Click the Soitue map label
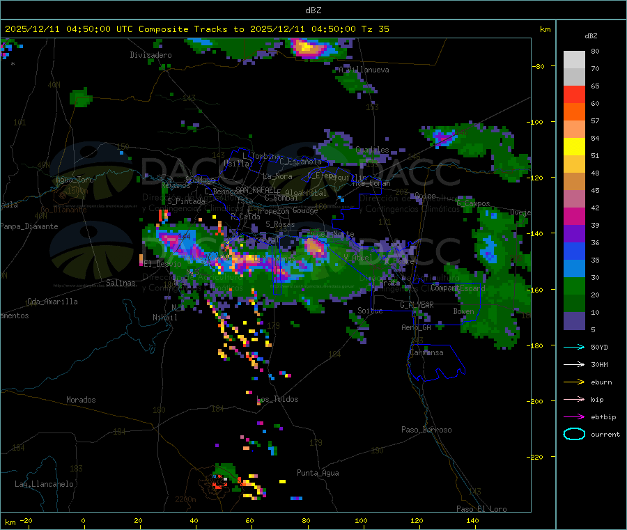 click(x=370, y=311)
